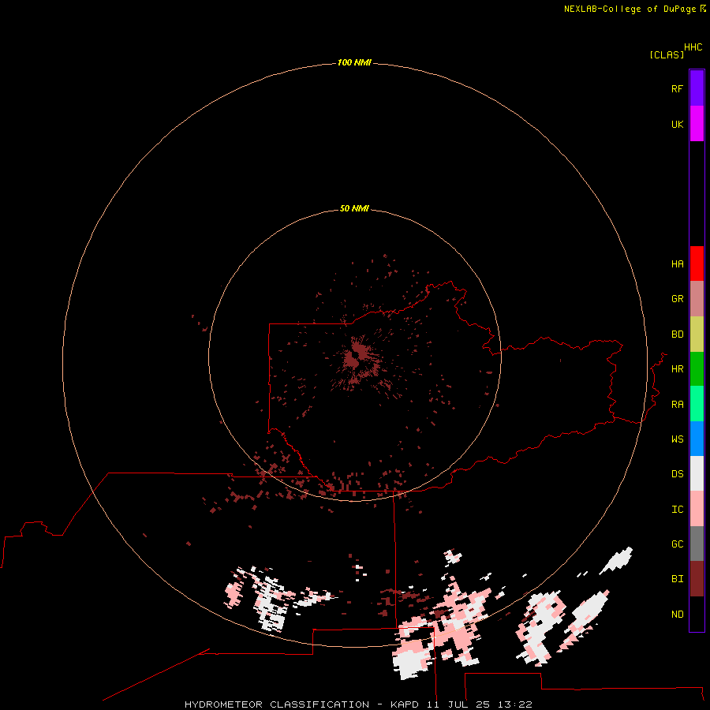
Task: Click the DS white legend swatch
Action: tap(697, 473)
